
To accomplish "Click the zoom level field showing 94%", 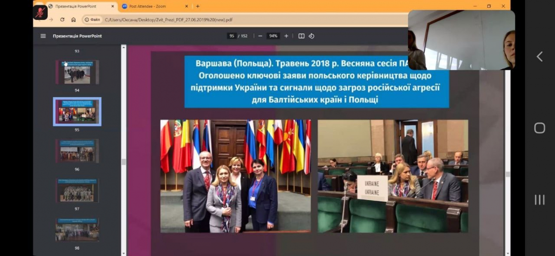I will (273, 36).
